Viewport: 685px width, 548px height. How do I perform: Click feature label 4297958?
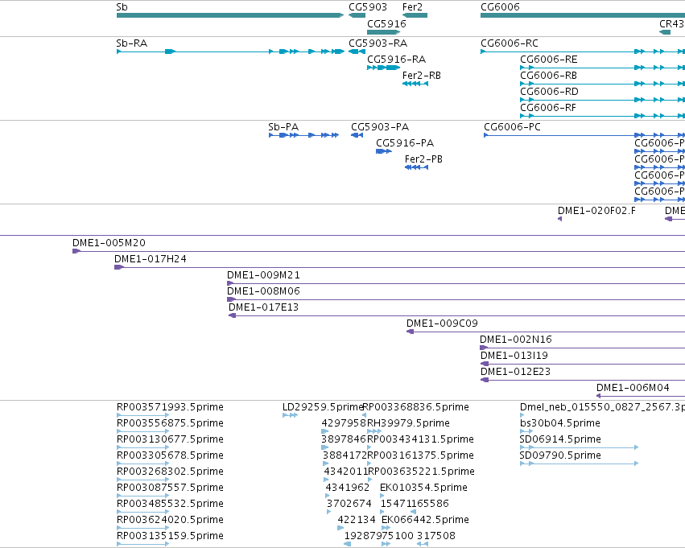[344, 423]
